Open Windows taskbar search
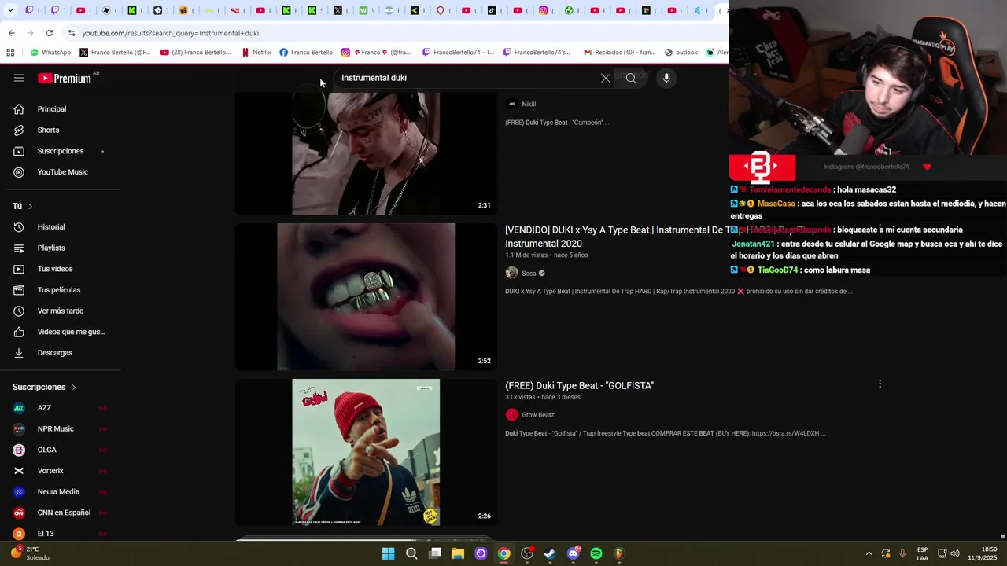The image size is (1007, 566). 411,553
